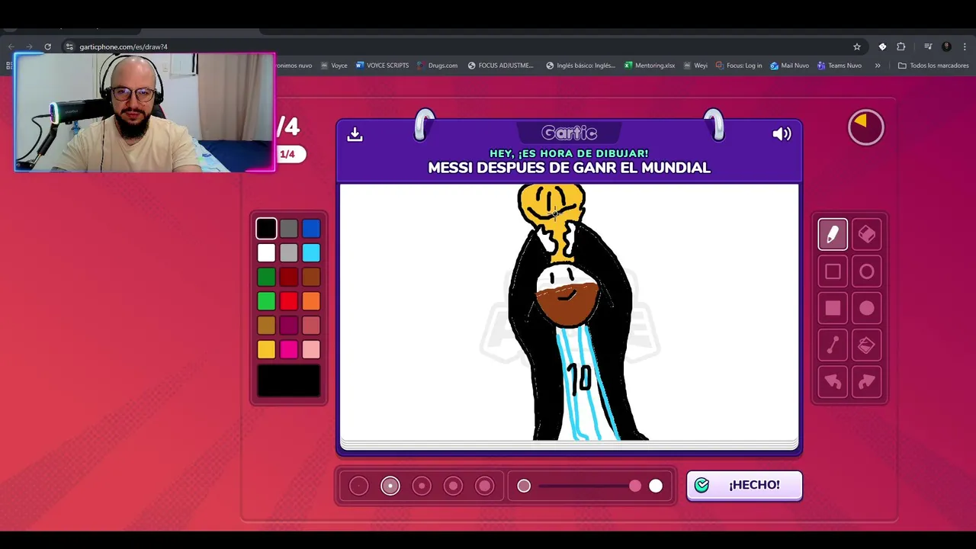The height and width of the screenshot is (549, 976).
Task: Open the browser extensions puzzle icon
Action: 901,47
